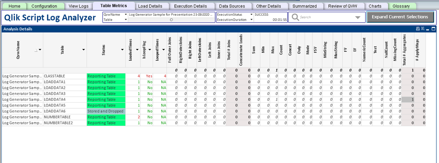The width and height of the screenshot is (439, 163).
Task: Select the LOADDATA5 table cell
Action: [65, 105]
